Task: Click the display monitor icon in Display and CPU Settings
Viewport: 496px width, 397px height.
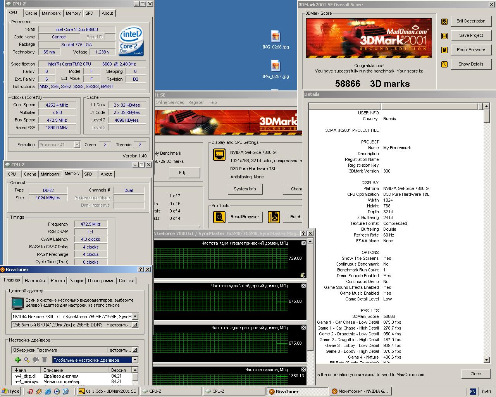Action: pyautogui.click(x=219, y=155)
